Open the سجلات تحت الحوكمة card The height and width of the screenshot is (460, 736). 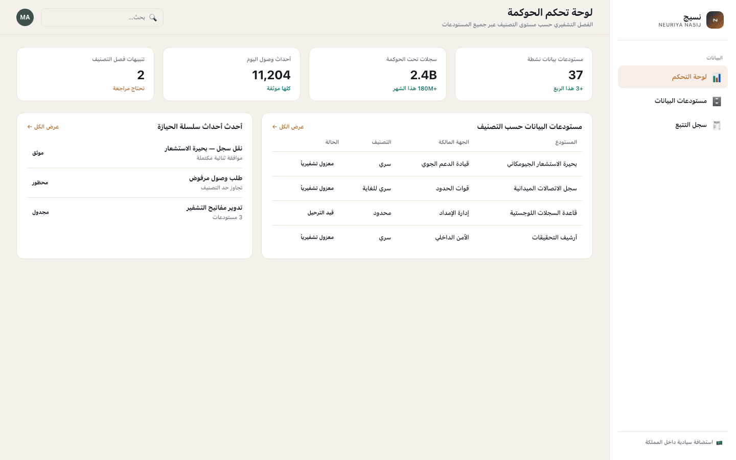coord(378,74)
